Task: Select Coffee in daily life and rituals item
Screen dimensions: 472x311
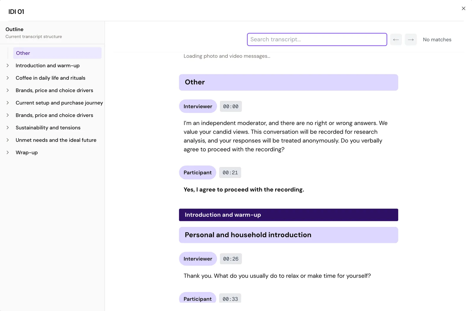Action: pyautogui.click(x=50, y=78)
